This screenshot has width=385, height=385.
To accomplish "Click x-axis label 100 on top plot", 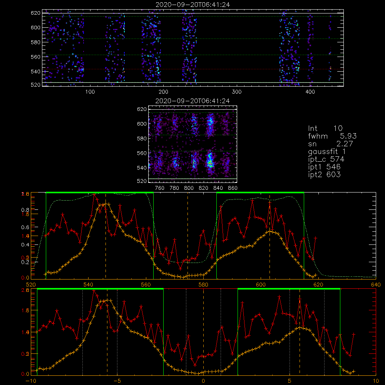I will [90, 92].
